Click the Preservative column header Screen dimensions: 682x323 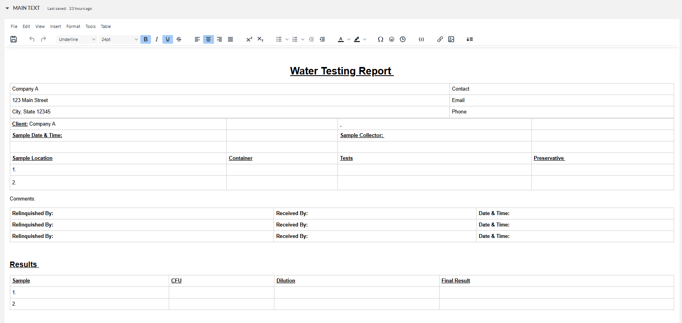tap(549, 158)
